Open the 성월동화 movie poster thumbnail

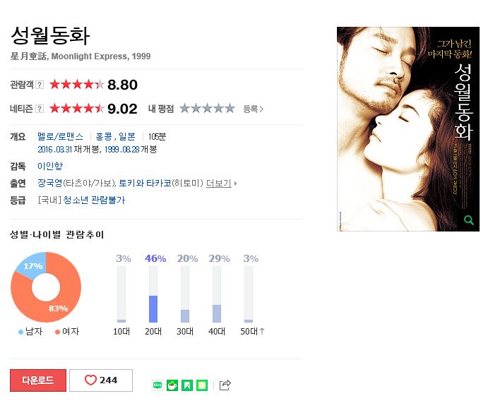pyautogui.click(x=408, y=129)
